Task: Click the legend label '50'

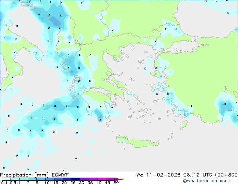Action: coord(116,182)
